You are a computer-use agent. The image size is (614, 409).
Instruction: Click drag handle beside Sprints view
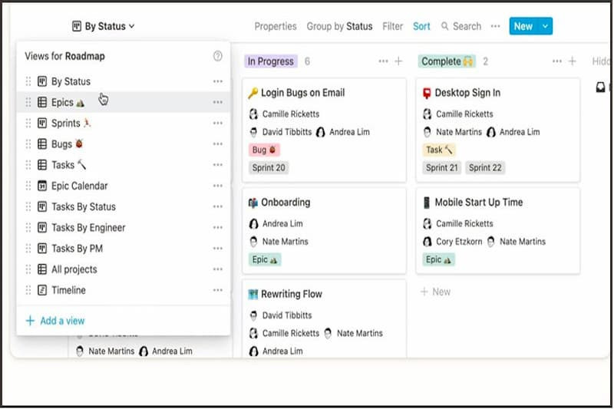[28, 123]
